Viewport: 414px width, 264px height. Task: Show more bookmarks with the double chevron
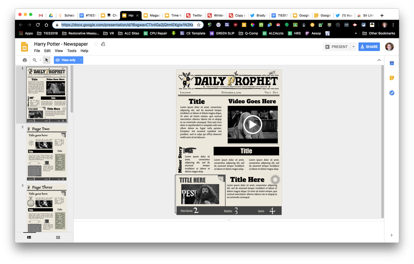pyautogui.click(x=356, y=33)
